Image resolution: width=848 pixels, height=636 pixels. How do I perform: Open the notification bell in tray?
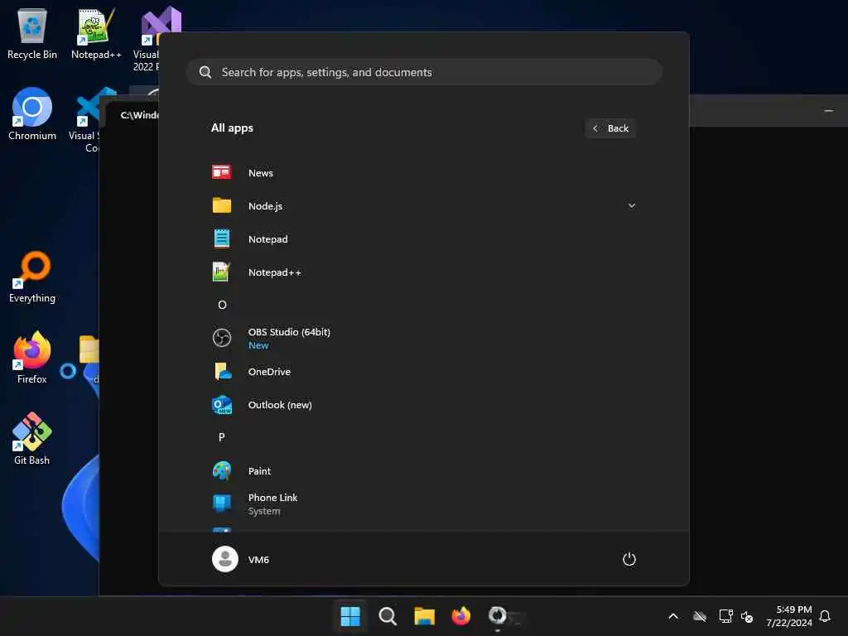[825, 616]
